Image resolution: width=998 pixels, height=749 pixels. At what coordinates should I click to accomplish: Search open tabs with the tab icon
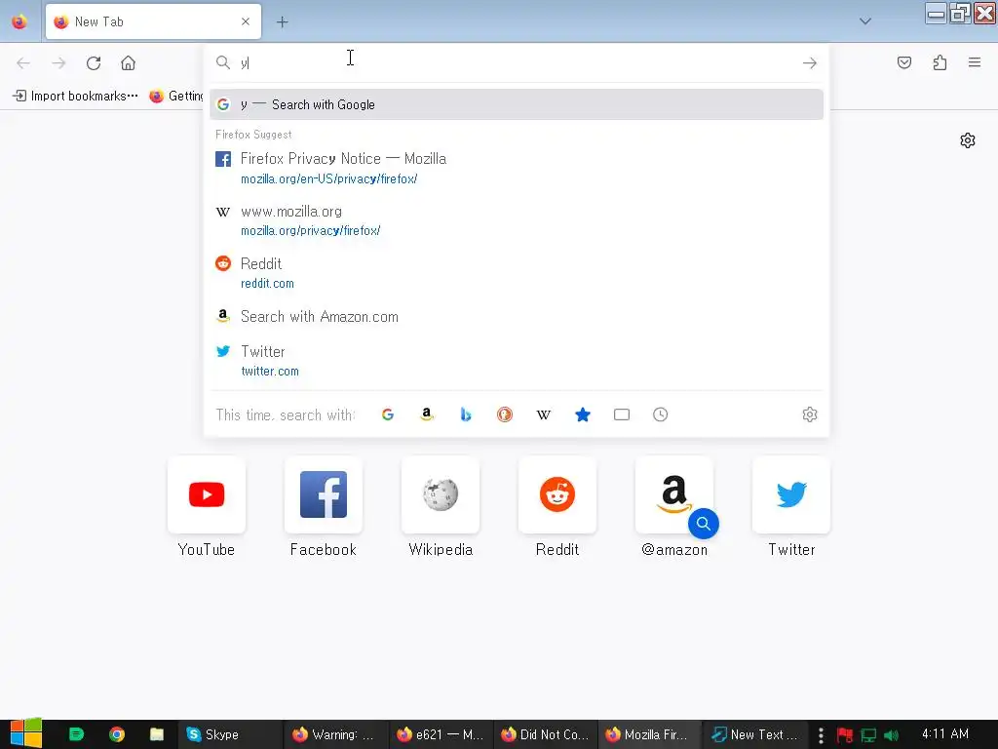(622, 414)
